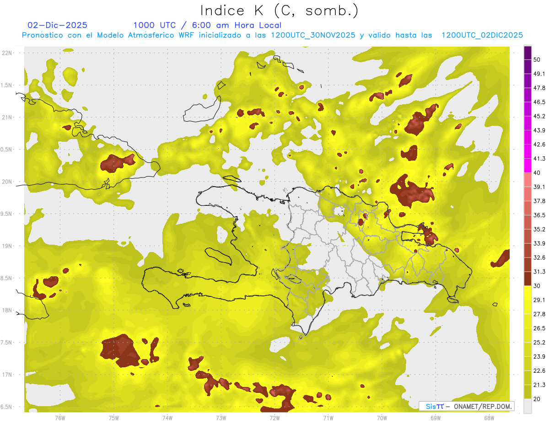Screen dimensions: 549x424
Task: Pick the bright yellow swatch between 29.1 and 30
Action: point(527,293)
